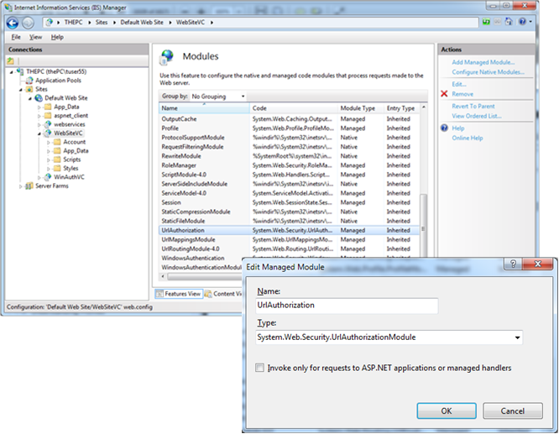Image resolution: width=559 pixels, height=434 pixels.
Task: Click the Online Help link
Action: [468, 138]
